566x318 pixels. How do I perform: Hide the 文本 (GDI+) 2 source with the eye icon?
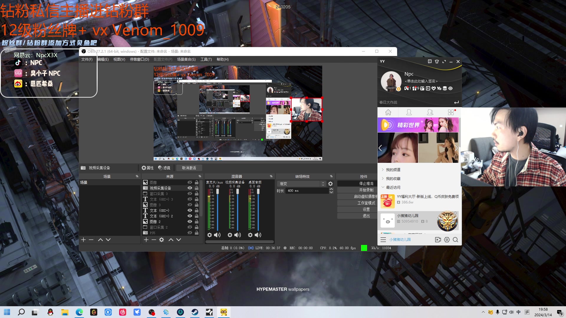pyautogui.click(x=190, y=216)
